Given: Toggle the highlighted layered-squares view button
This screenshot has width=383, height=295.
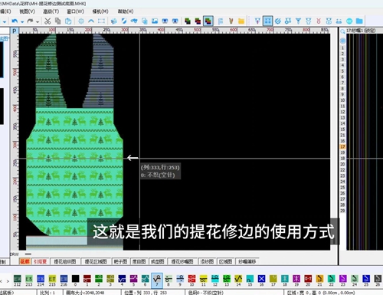Looking at the screenshot, I should click(x=208, y=21).
